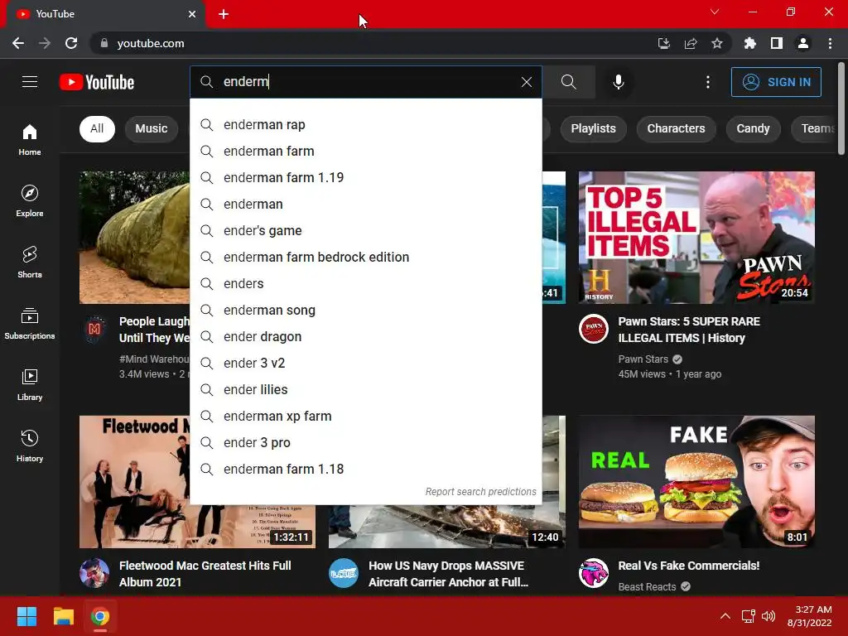The height and width of the screenshot is (636, 848).
Task: Open the Windows Start menu
Action: (26, 616)
